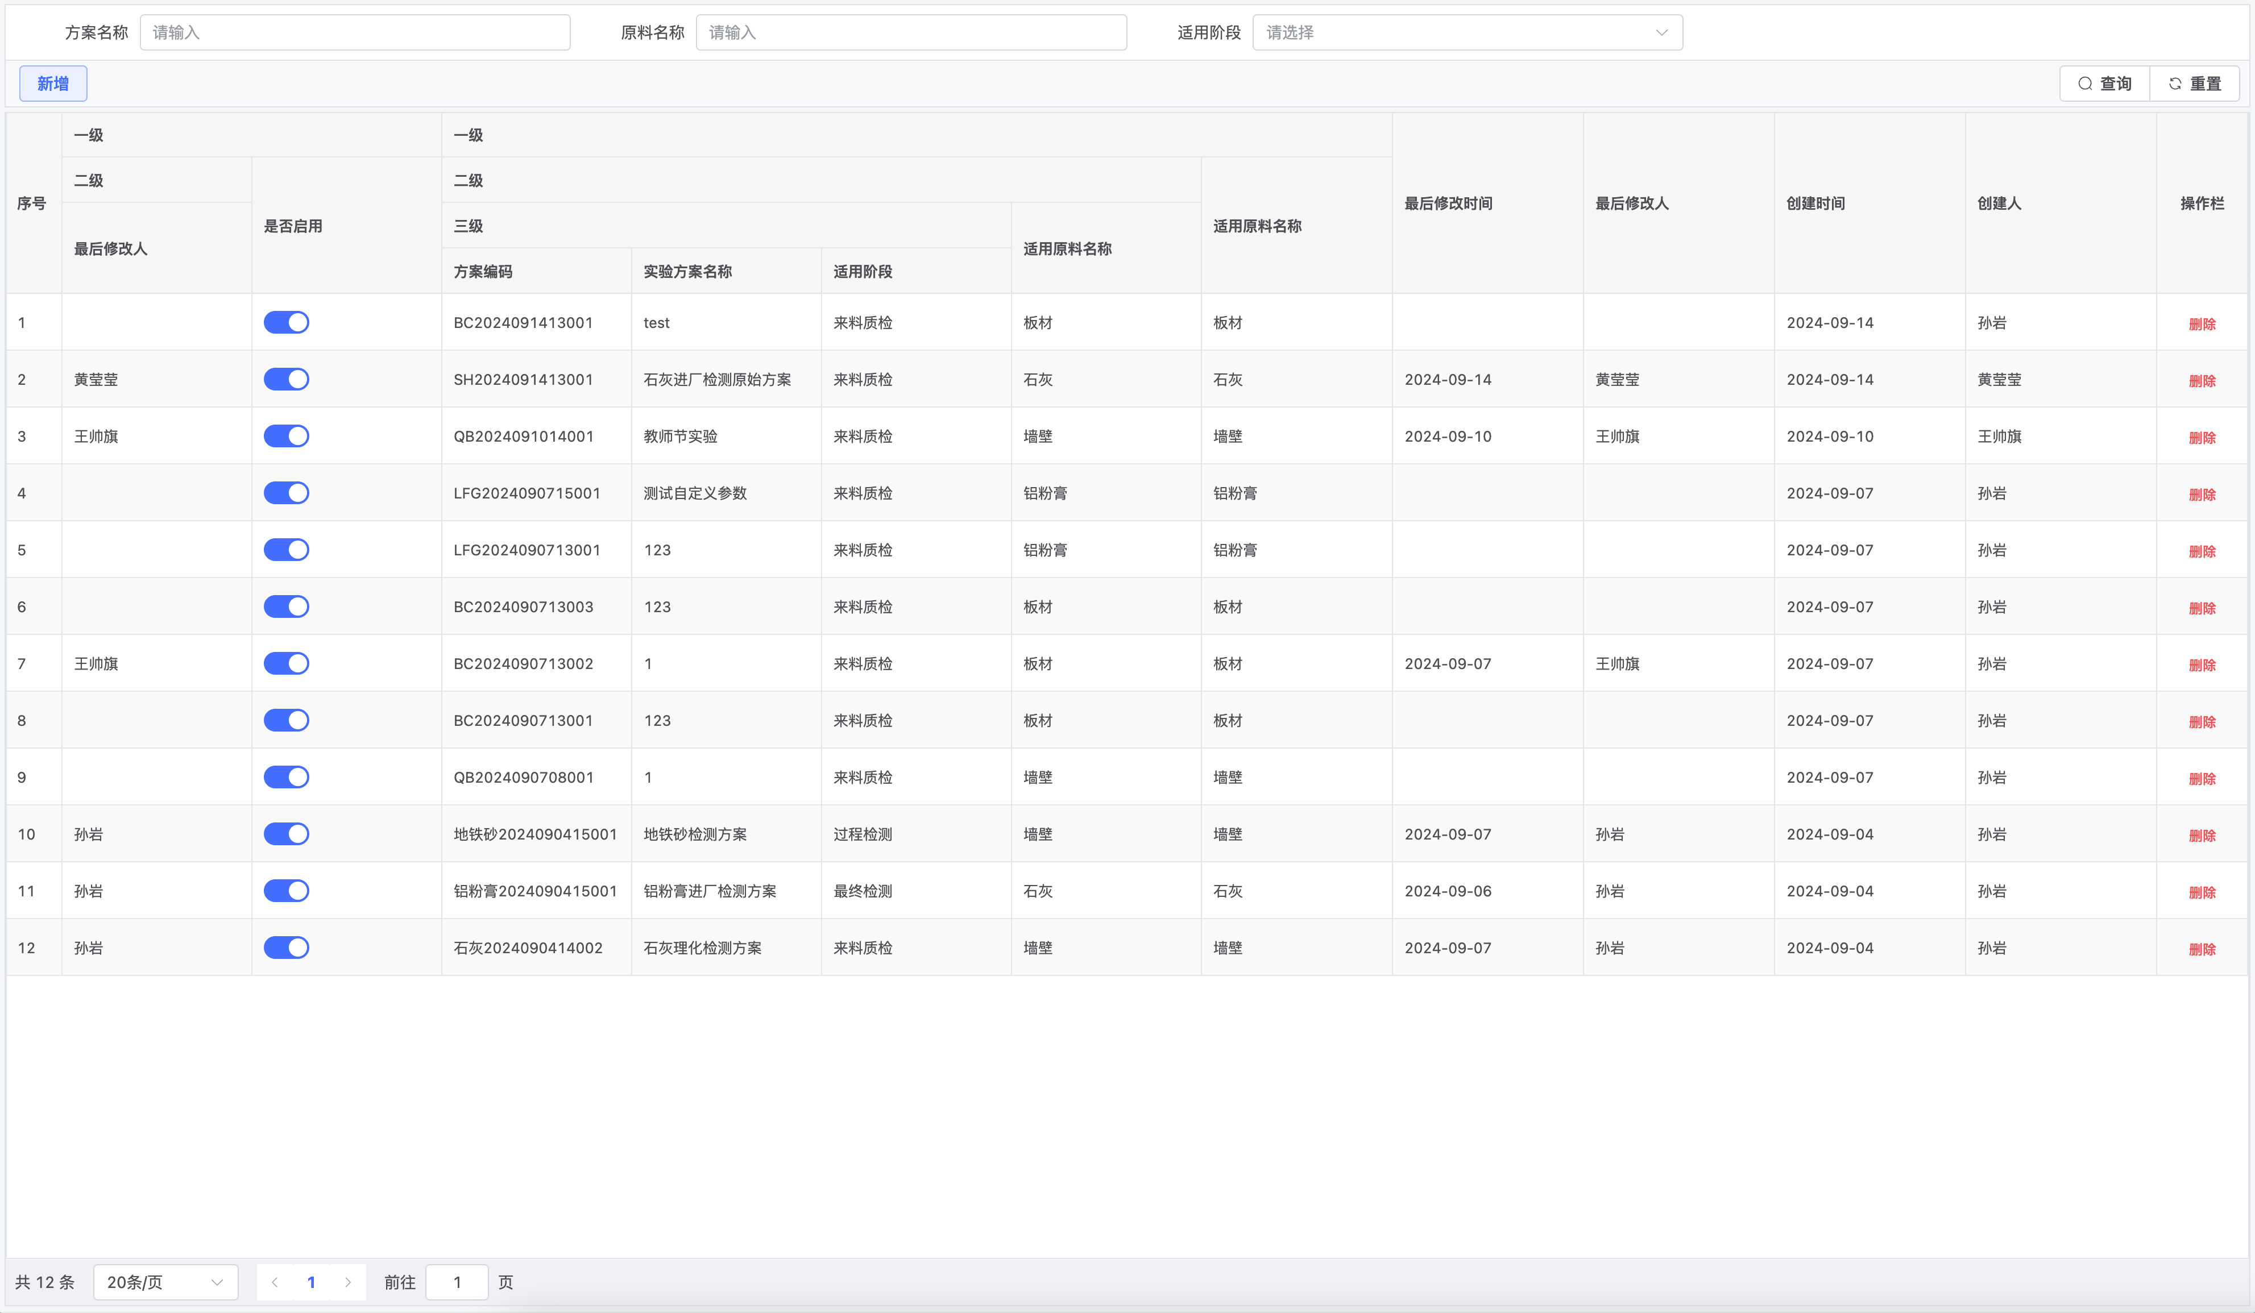Toggle 是否启用 switch for BC2024090713002
The image size is (2255, 1313).
pos(287,663)
